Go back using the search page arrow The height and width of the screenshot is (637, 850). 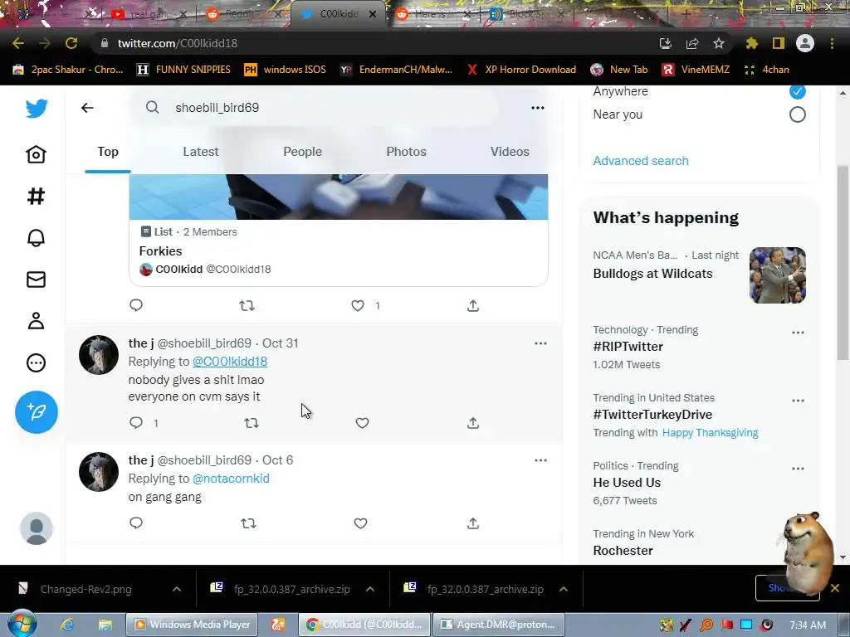(x=87, y=108)
